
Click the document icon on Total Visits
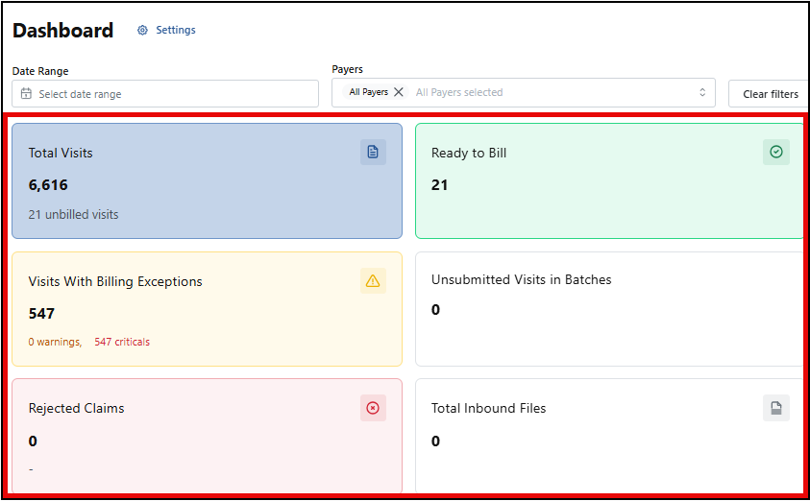pos(373,152)
